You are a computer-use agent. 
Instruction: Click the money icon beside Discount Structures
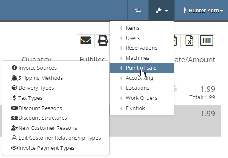click(14, 118)
